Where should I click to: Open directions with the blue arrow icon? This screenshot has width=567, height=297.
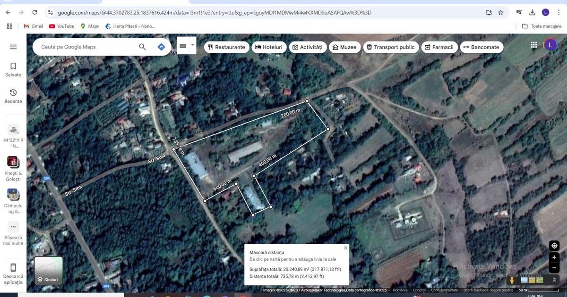[161, 47]
